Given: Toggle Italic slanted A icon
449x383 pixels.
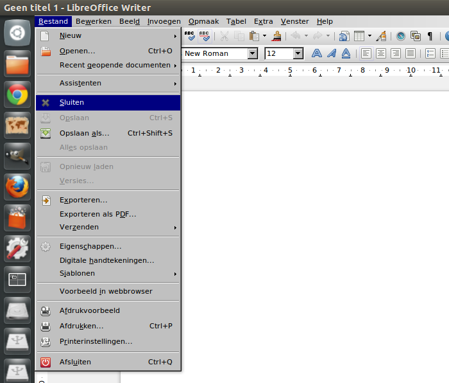Looking at the screenshot, I should (332, 53).
